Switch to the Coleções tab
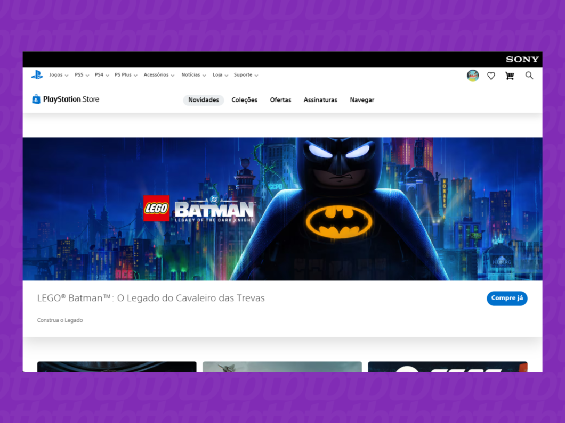The height and width of the screenshot is (423, 565). [x=244, y=100]
